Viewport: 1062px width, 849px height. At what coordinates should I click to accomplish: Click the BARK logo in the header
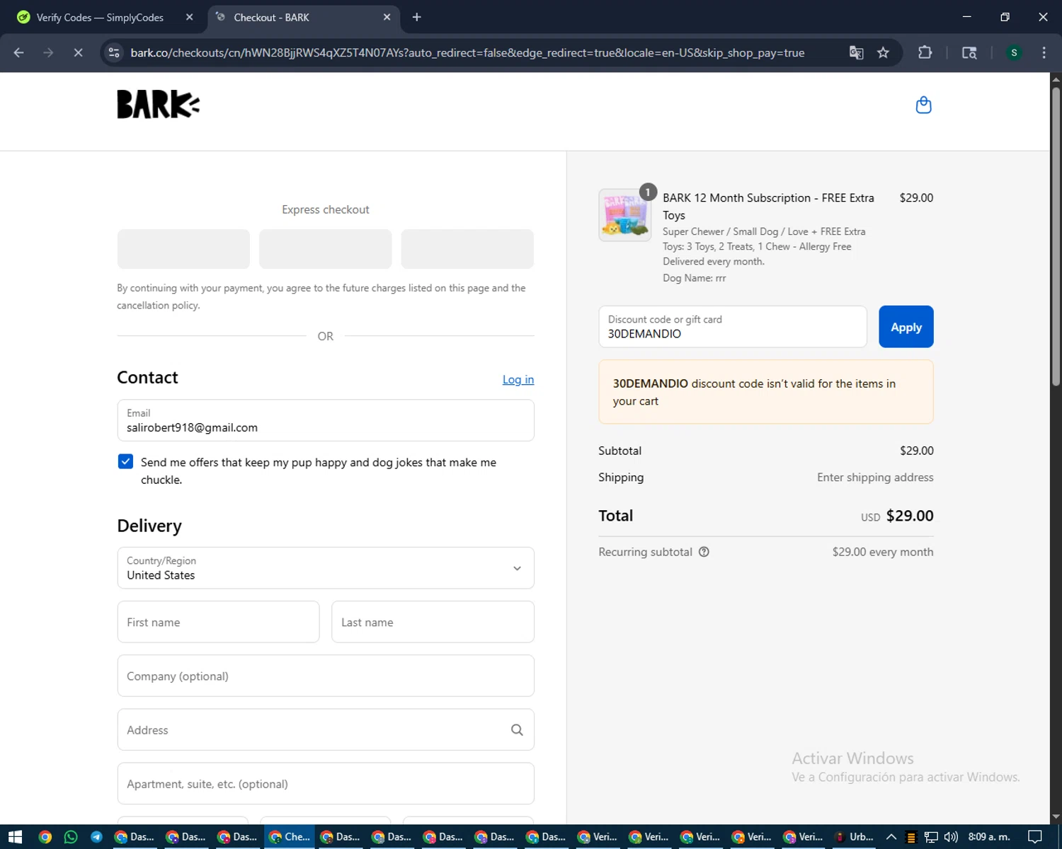pyautogui.click(x=159, y=104)
